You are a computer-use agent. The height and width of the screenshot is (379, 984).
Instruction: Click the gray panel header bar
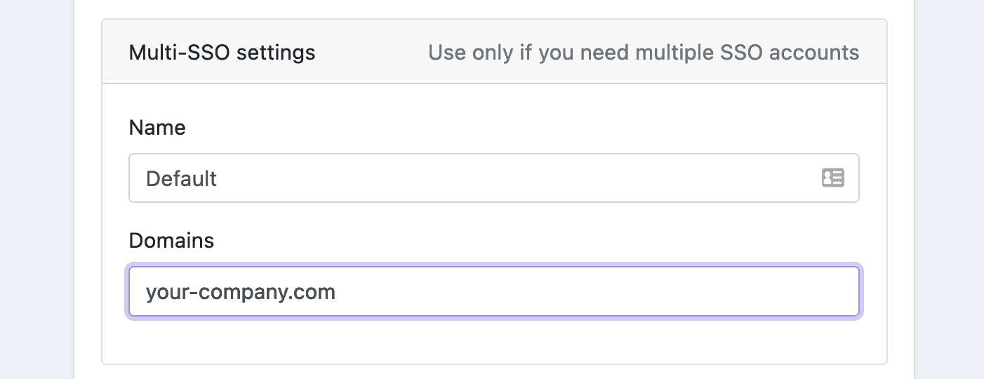[x=371, y=53]
